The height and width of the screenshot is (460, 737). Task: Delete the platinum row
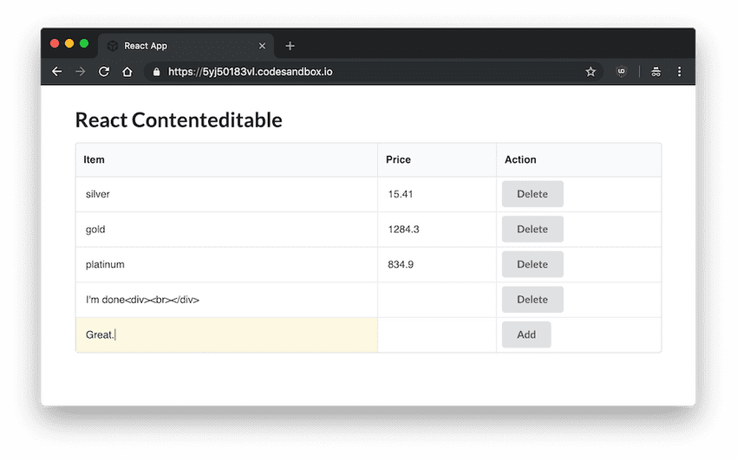pos(532,264)
